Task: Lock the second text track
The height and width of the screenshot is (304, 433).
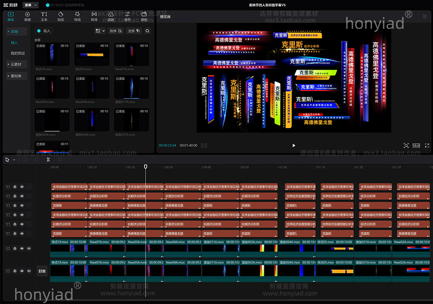Action: (x=15, y=196)
